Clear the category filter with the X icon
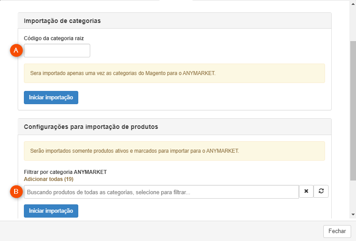The width and height of the screenshot is (356, 241). (x=306, y=192)
